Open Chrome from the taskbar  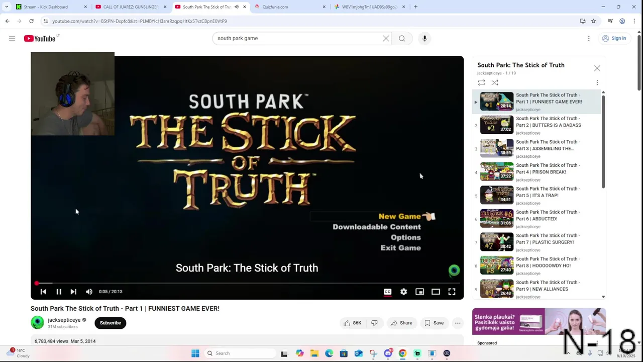pyautogui.click(x=402, y=353)
